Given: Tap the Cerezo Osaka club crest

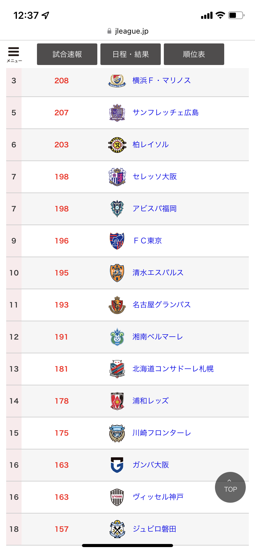Looking at the screenshot, I should tap(117, 177).
